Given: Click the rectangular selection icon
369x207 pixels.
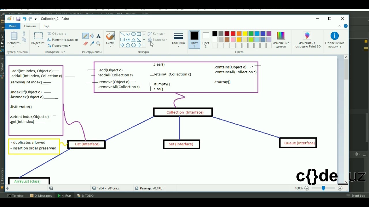Looking at the screenshot, I should [x=38, y=36].
